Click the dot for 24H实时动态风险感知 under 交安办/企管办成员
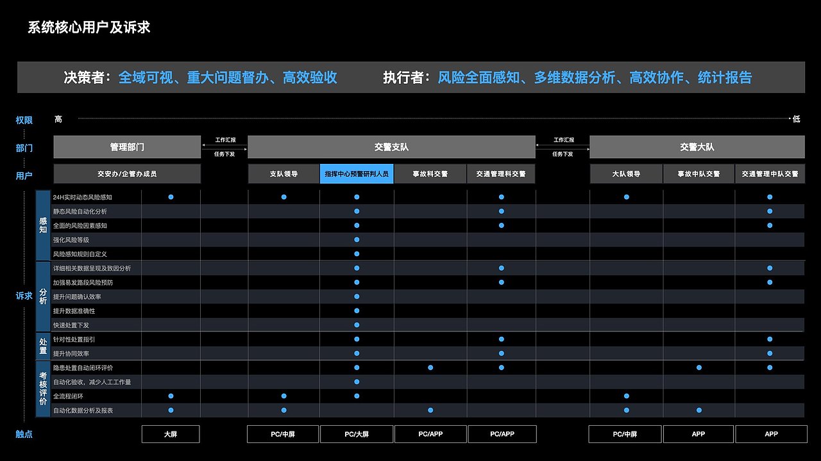821x461 pixels. click(170, 197)
